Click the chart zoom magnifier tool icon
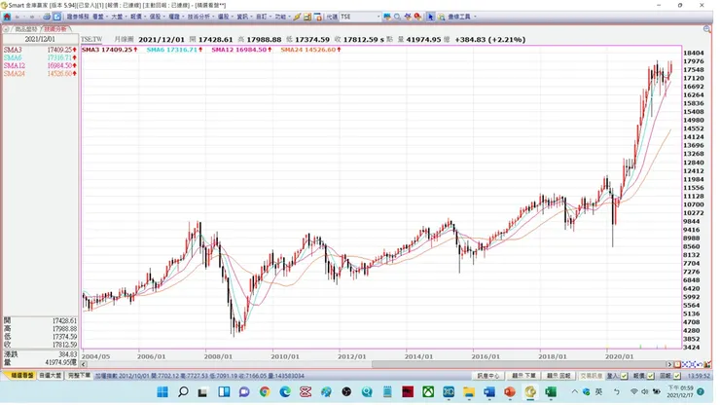 pos(442,17)
